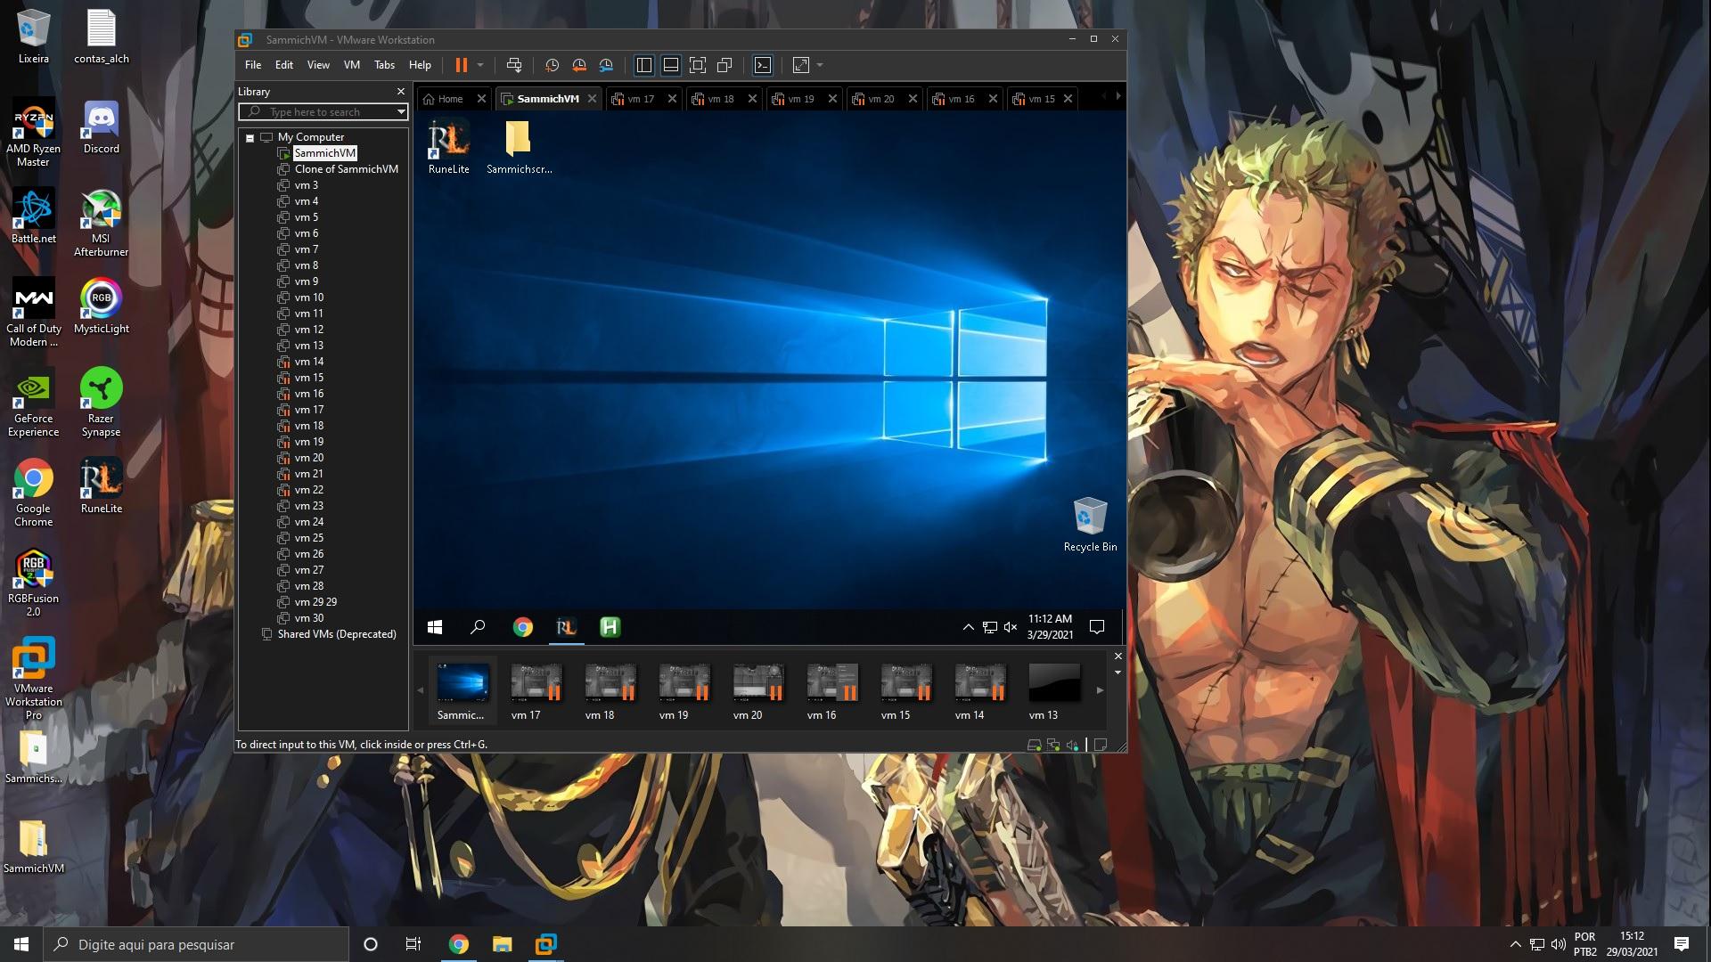
Task: Open the File menu
Action: coord(253,65)
